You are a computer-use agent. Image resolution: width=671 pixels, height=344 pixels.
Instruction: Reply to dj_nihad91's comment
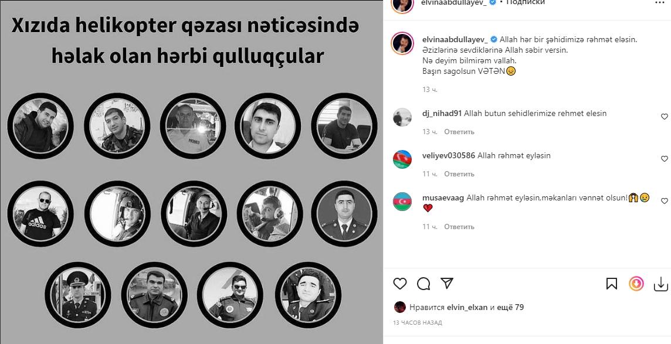(459, 132)
